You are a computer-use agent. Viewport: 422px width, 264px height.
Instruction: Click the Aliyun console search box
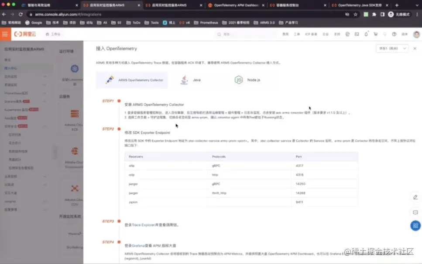pos(246,34)
